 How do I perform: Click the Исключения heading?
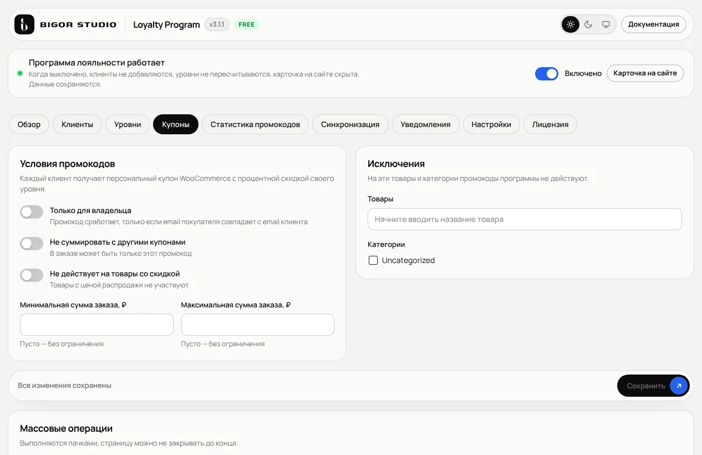396,164
